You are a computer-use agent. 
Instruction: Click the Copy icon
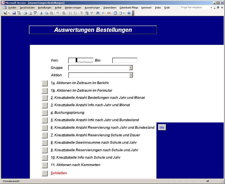pos(46,13)
